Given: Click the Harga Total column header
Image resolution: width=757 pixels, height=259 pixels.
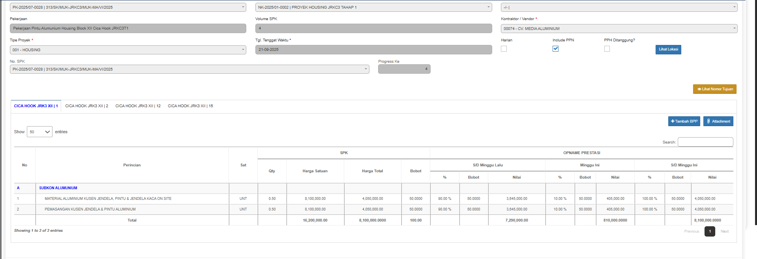Looking at the screenshot, I should point(373,171).
